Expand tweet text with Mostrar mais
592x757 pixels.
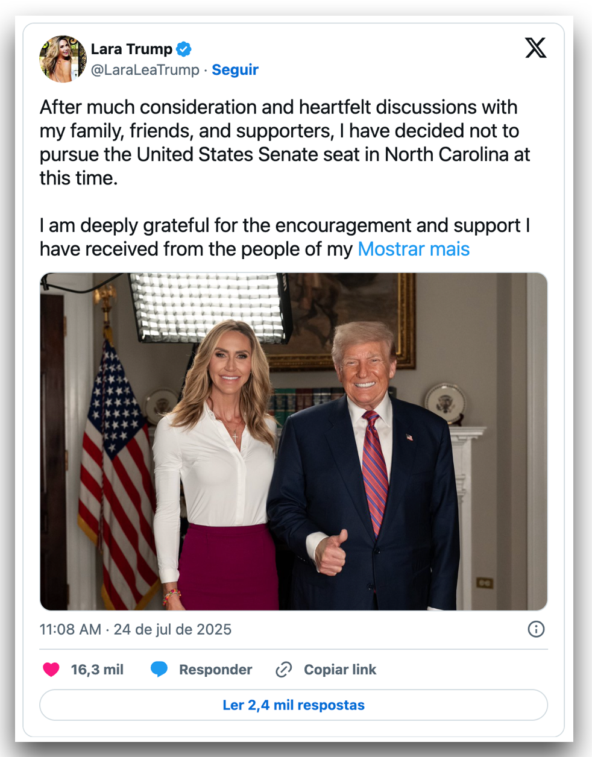414,249
